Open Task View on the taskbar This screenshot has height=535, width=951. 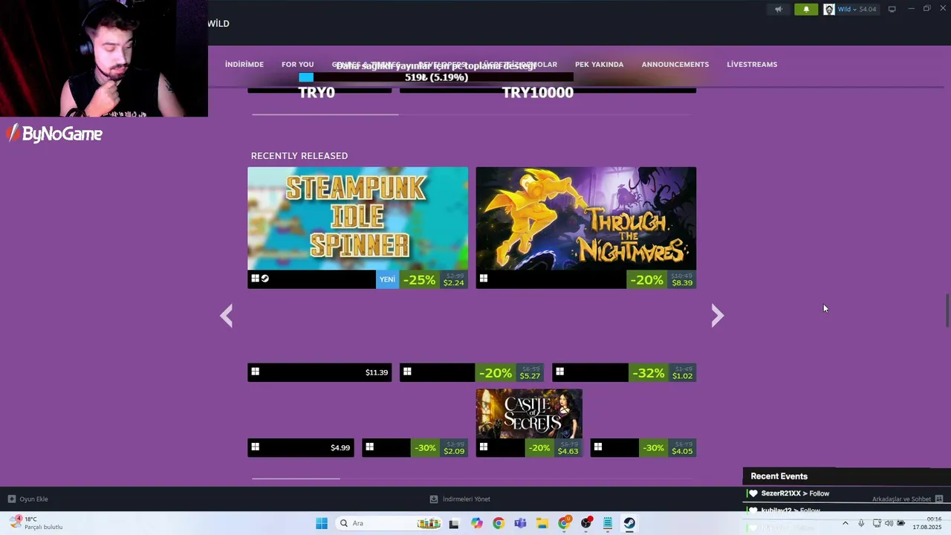[454, 523]
